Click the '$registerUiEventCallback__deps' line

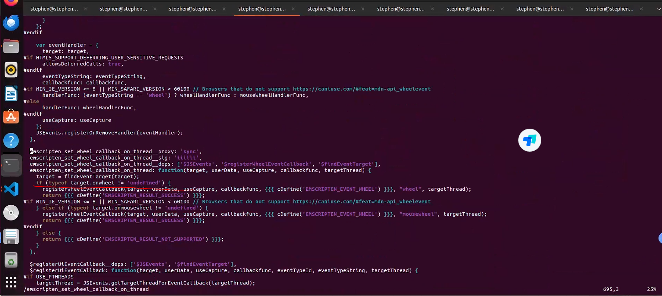tap(133, 264)
